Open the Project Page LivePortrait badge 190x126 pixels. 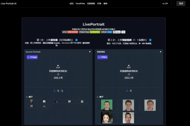coord(90,32)
